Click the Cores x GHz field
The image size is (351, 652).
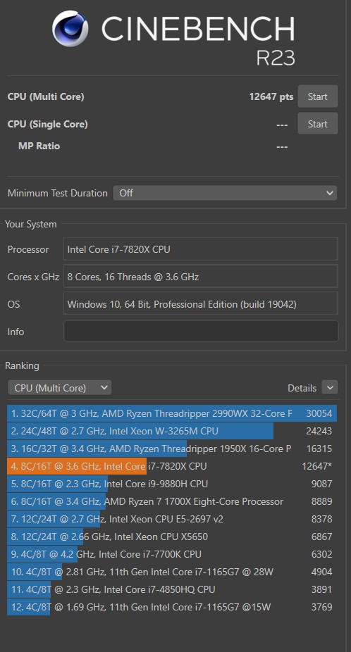click(201, 277)
